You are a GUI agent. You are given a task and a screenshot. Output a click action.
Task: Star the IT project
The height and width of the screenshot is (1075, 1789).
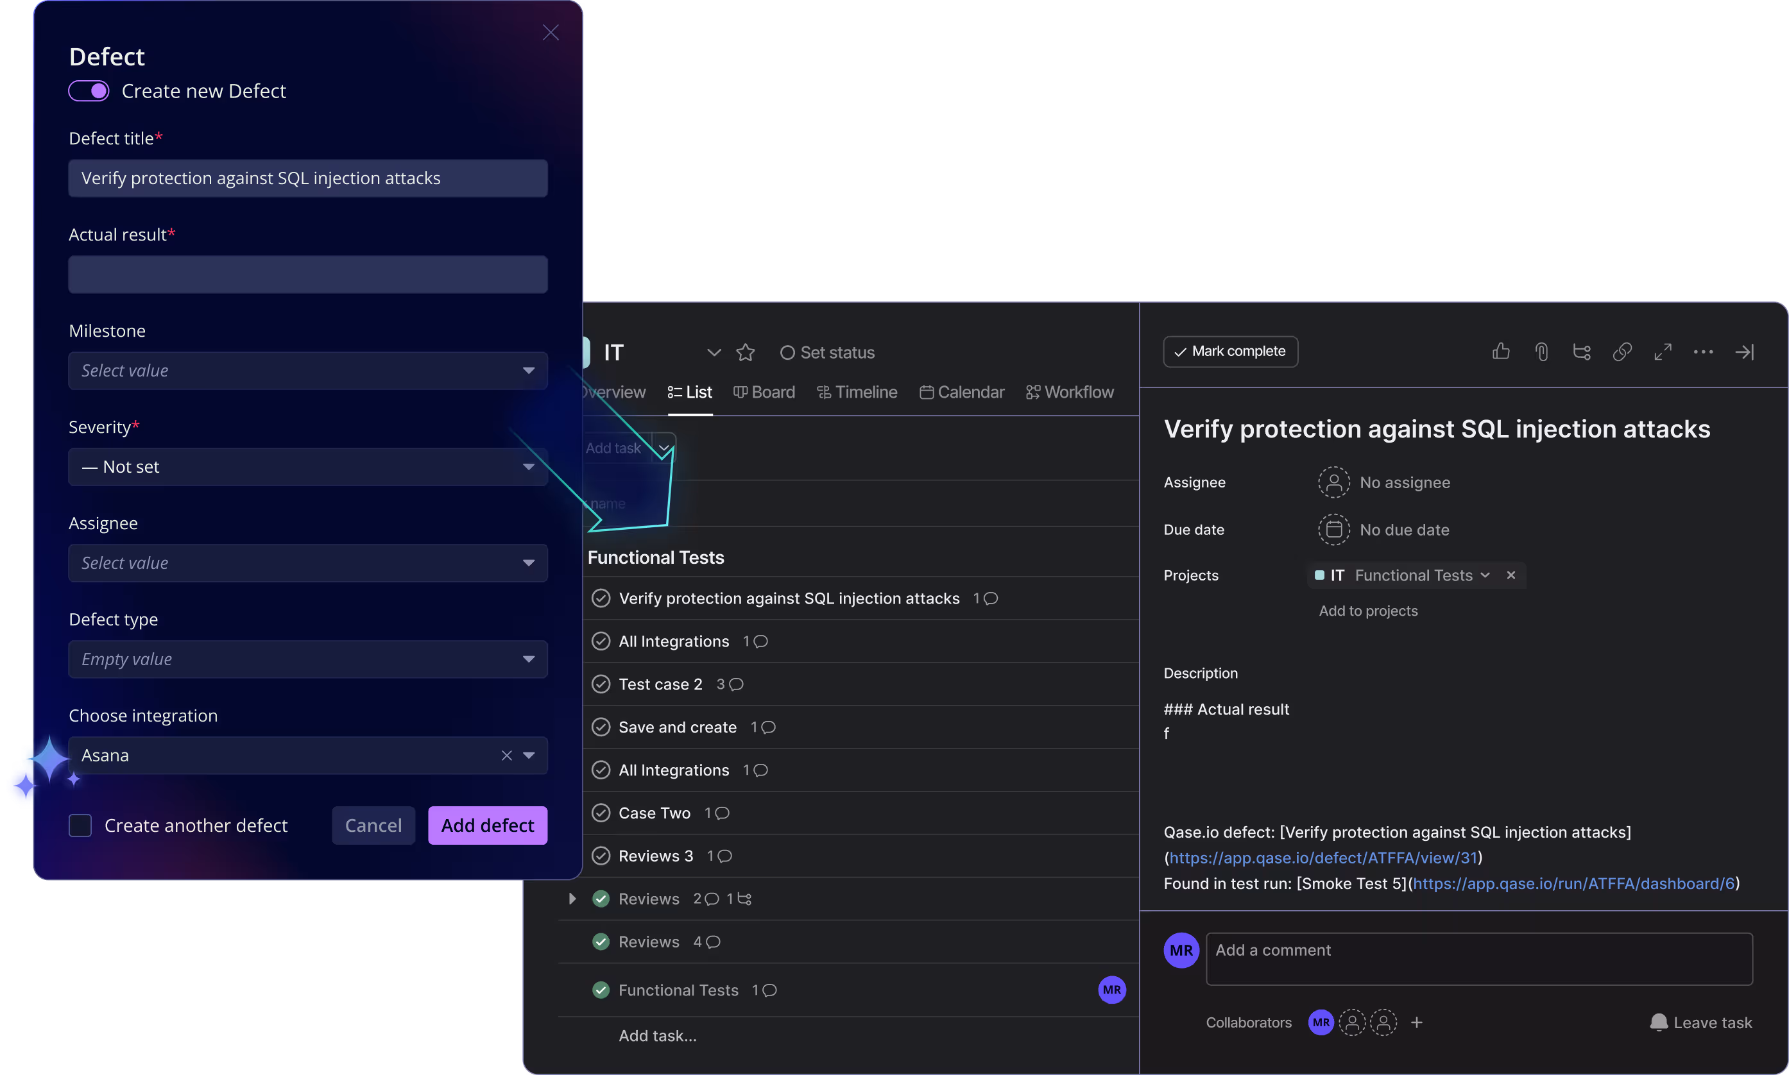tap(746, 353)
